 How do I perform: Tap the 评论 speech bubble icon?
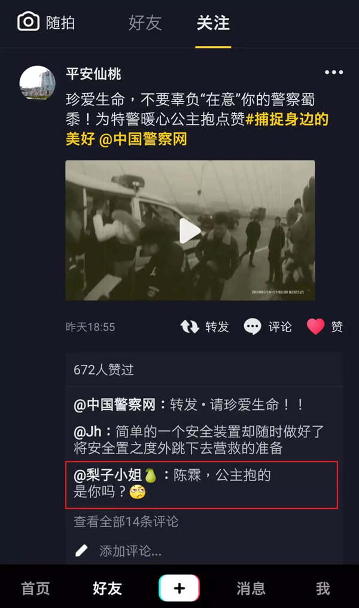252,327
